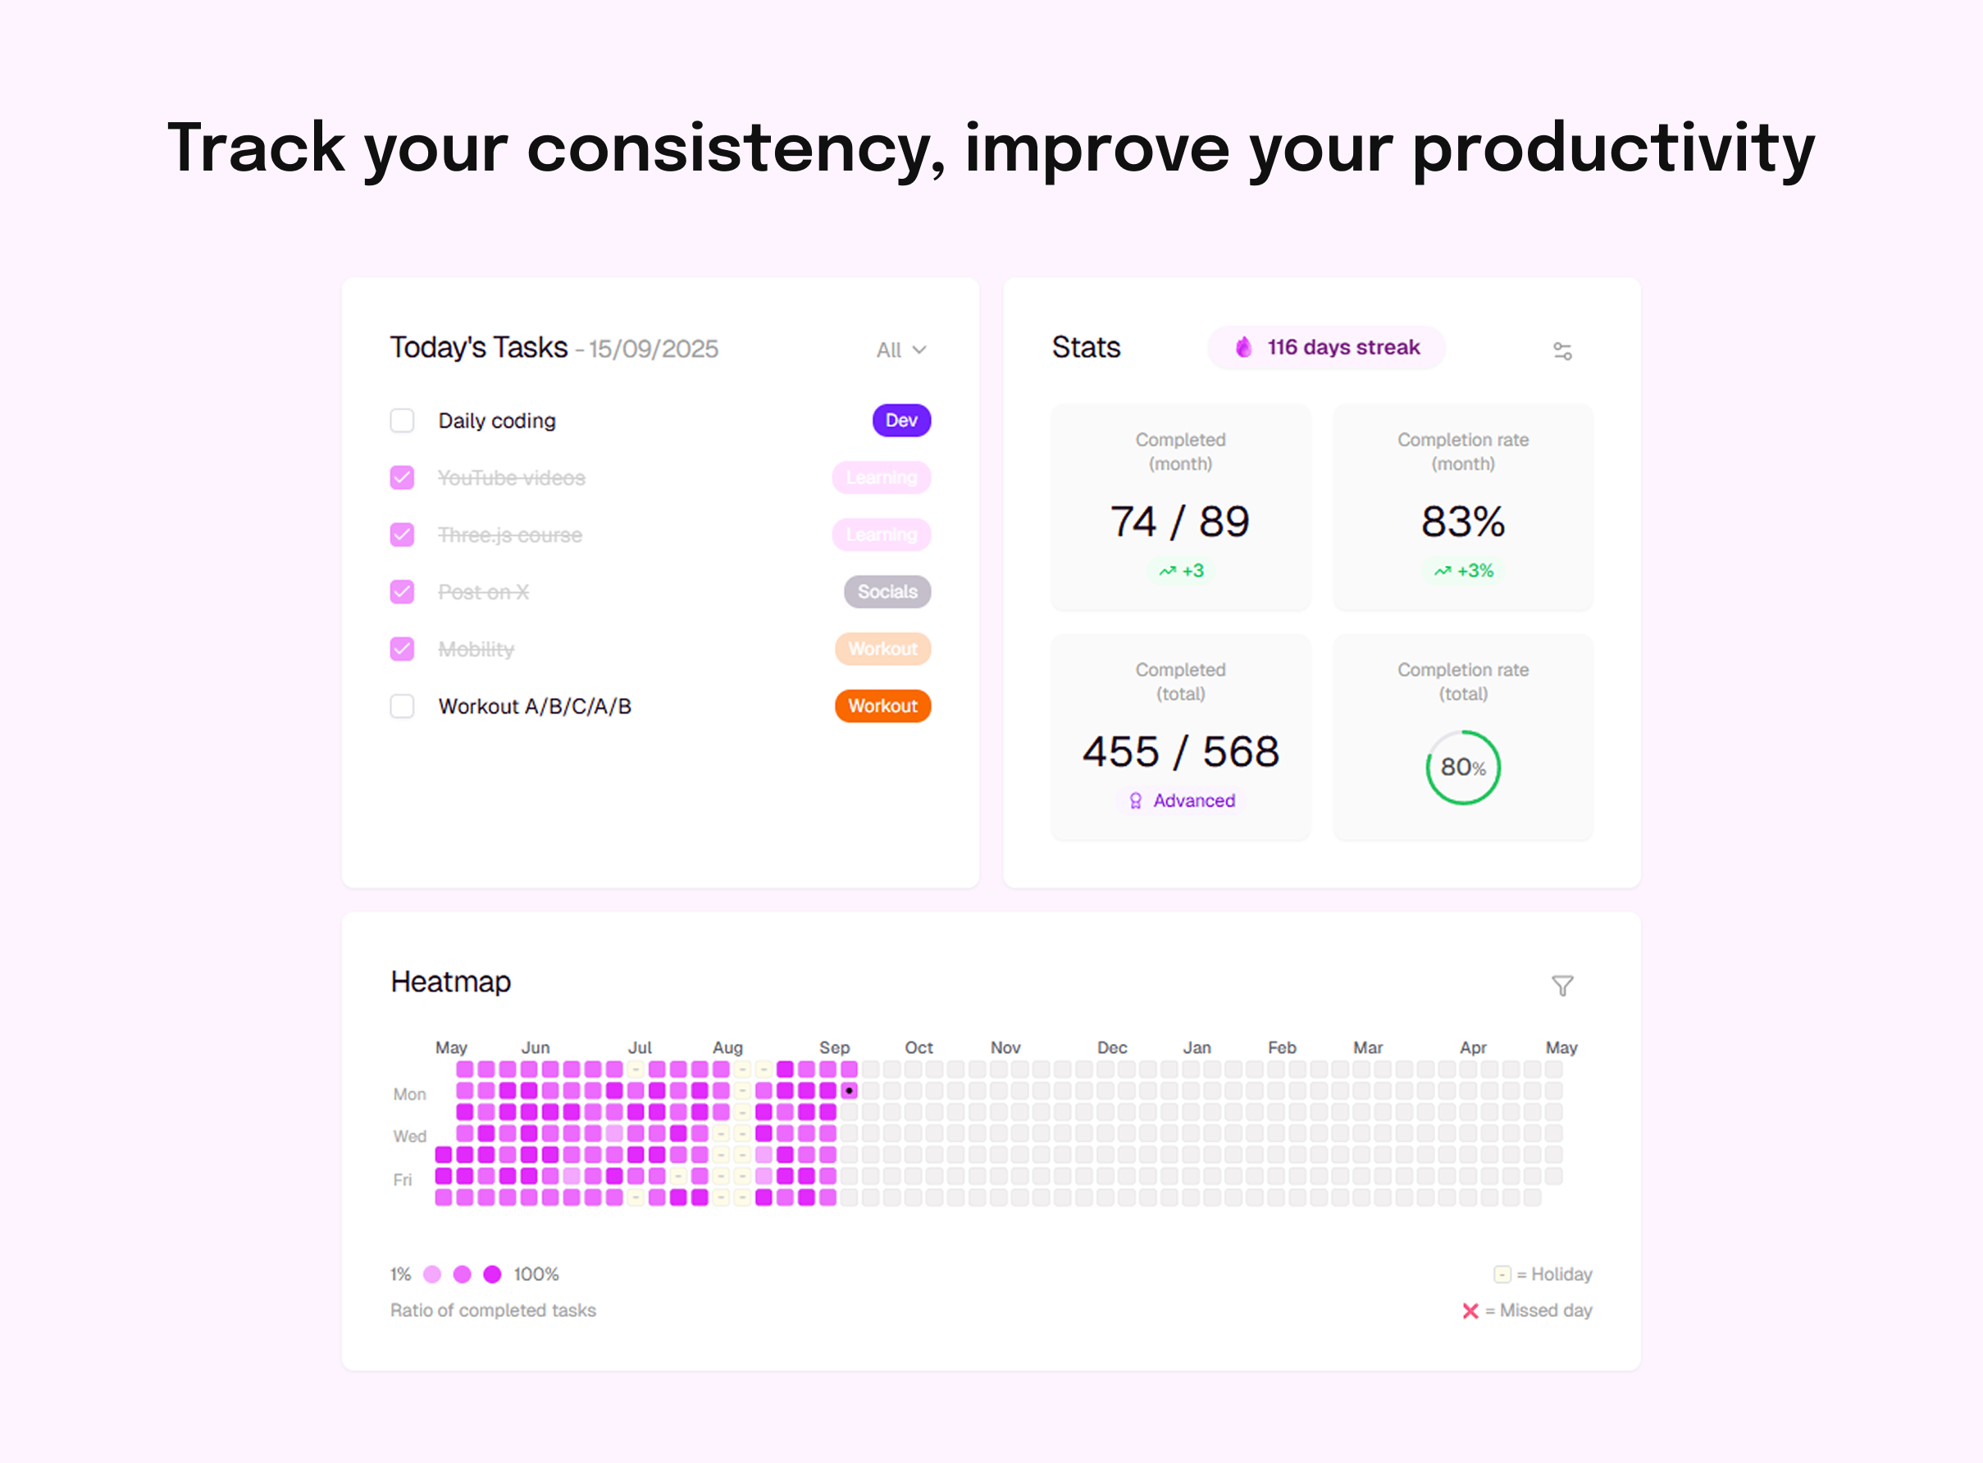Uncheck the YouTube videos completed task

pyautogui.click(x=401, y=477)
